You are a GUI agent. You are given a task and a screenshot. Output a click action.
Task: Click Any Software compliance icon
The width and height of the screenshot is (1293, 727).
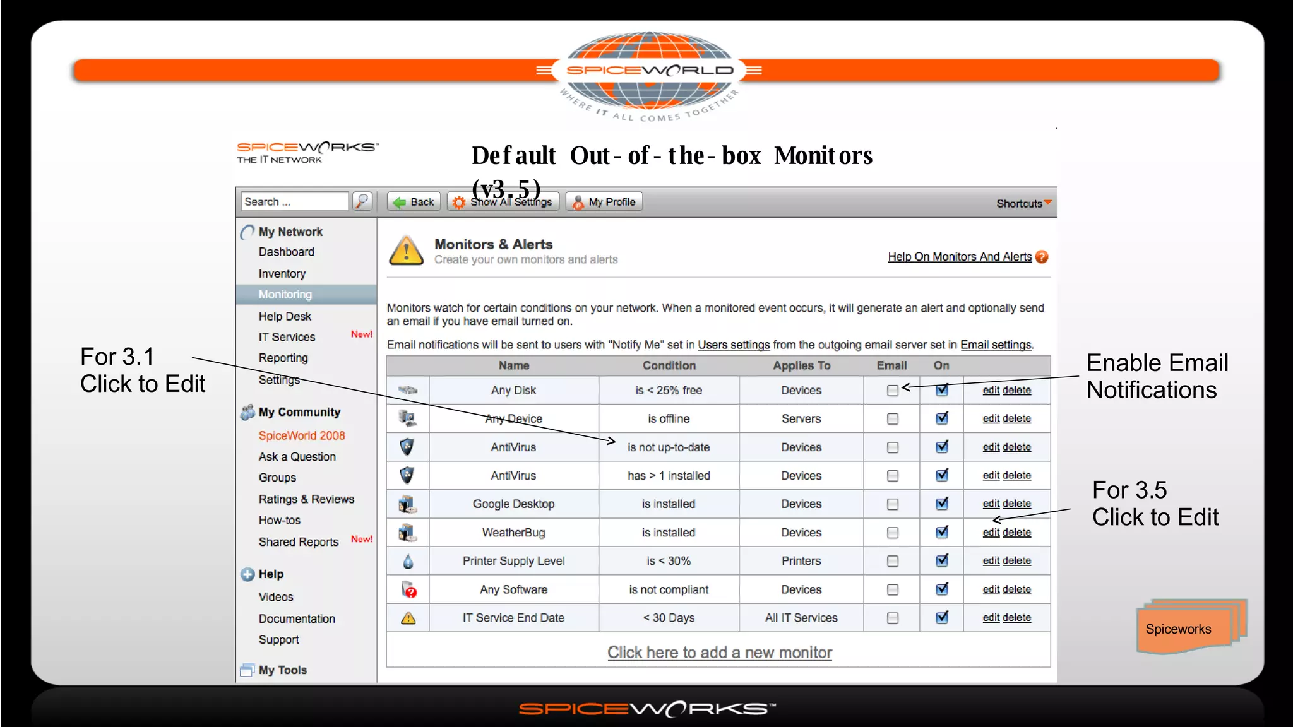(408, 589)
